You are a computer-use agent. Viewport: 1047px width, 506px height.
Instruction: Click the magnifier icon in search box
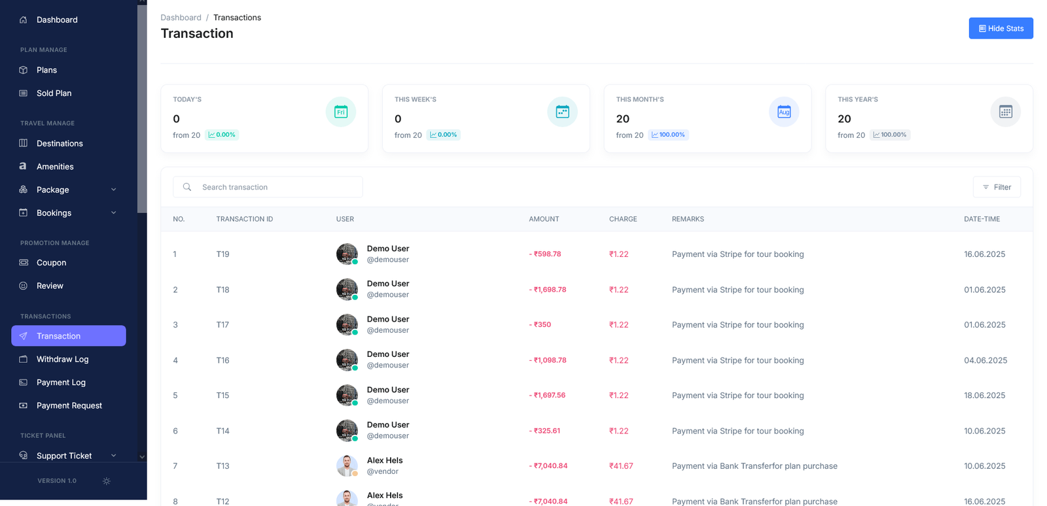click(x=187, y=187)
